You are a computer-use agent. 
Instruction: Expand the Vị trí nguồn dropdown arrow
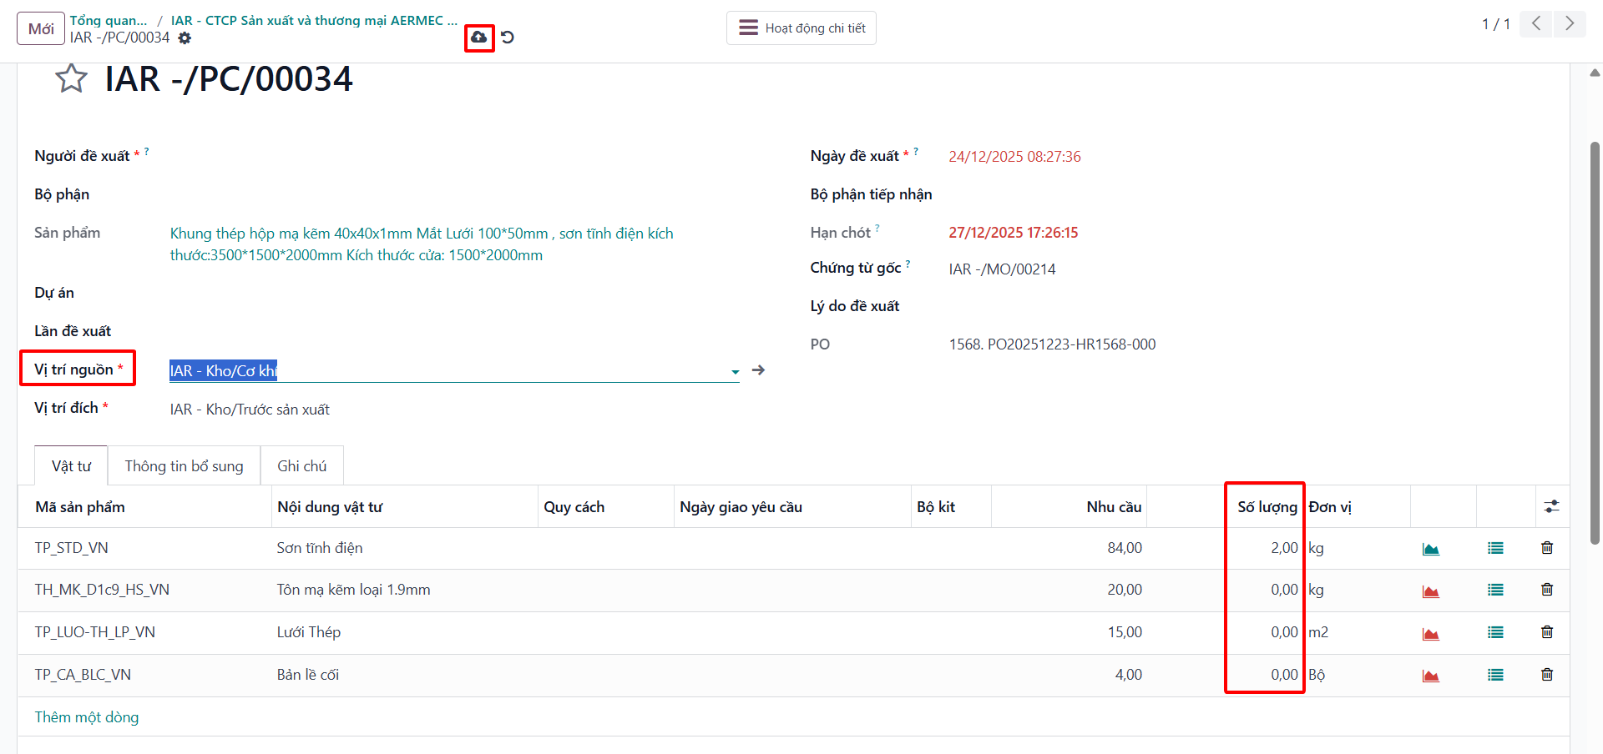(x=735, y=372)
